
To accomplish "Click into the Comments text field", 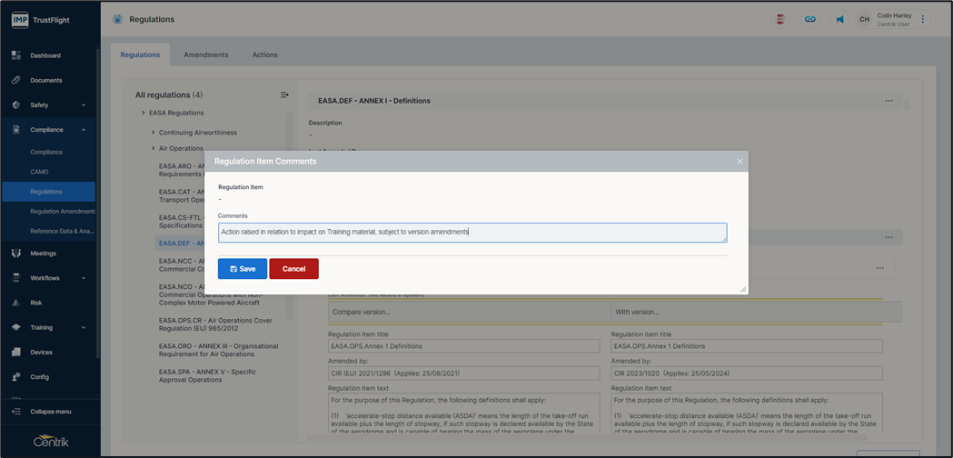I will point(472,233).
